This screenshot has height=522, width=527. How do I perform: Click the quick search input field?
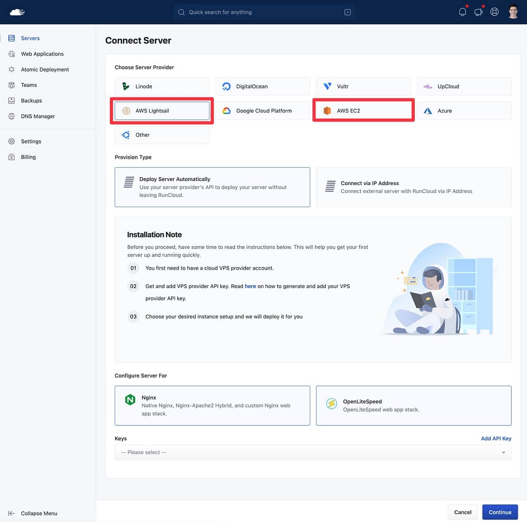coord(263,12)
